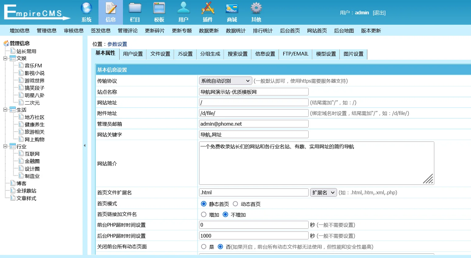Click the sidebar collapse arrow handle
The height and width of the screenshot is (258, 471).
(84, 145)
